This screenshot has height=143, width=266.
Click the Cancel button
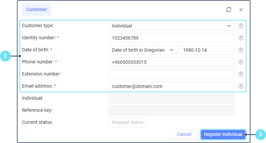[184, 135]
